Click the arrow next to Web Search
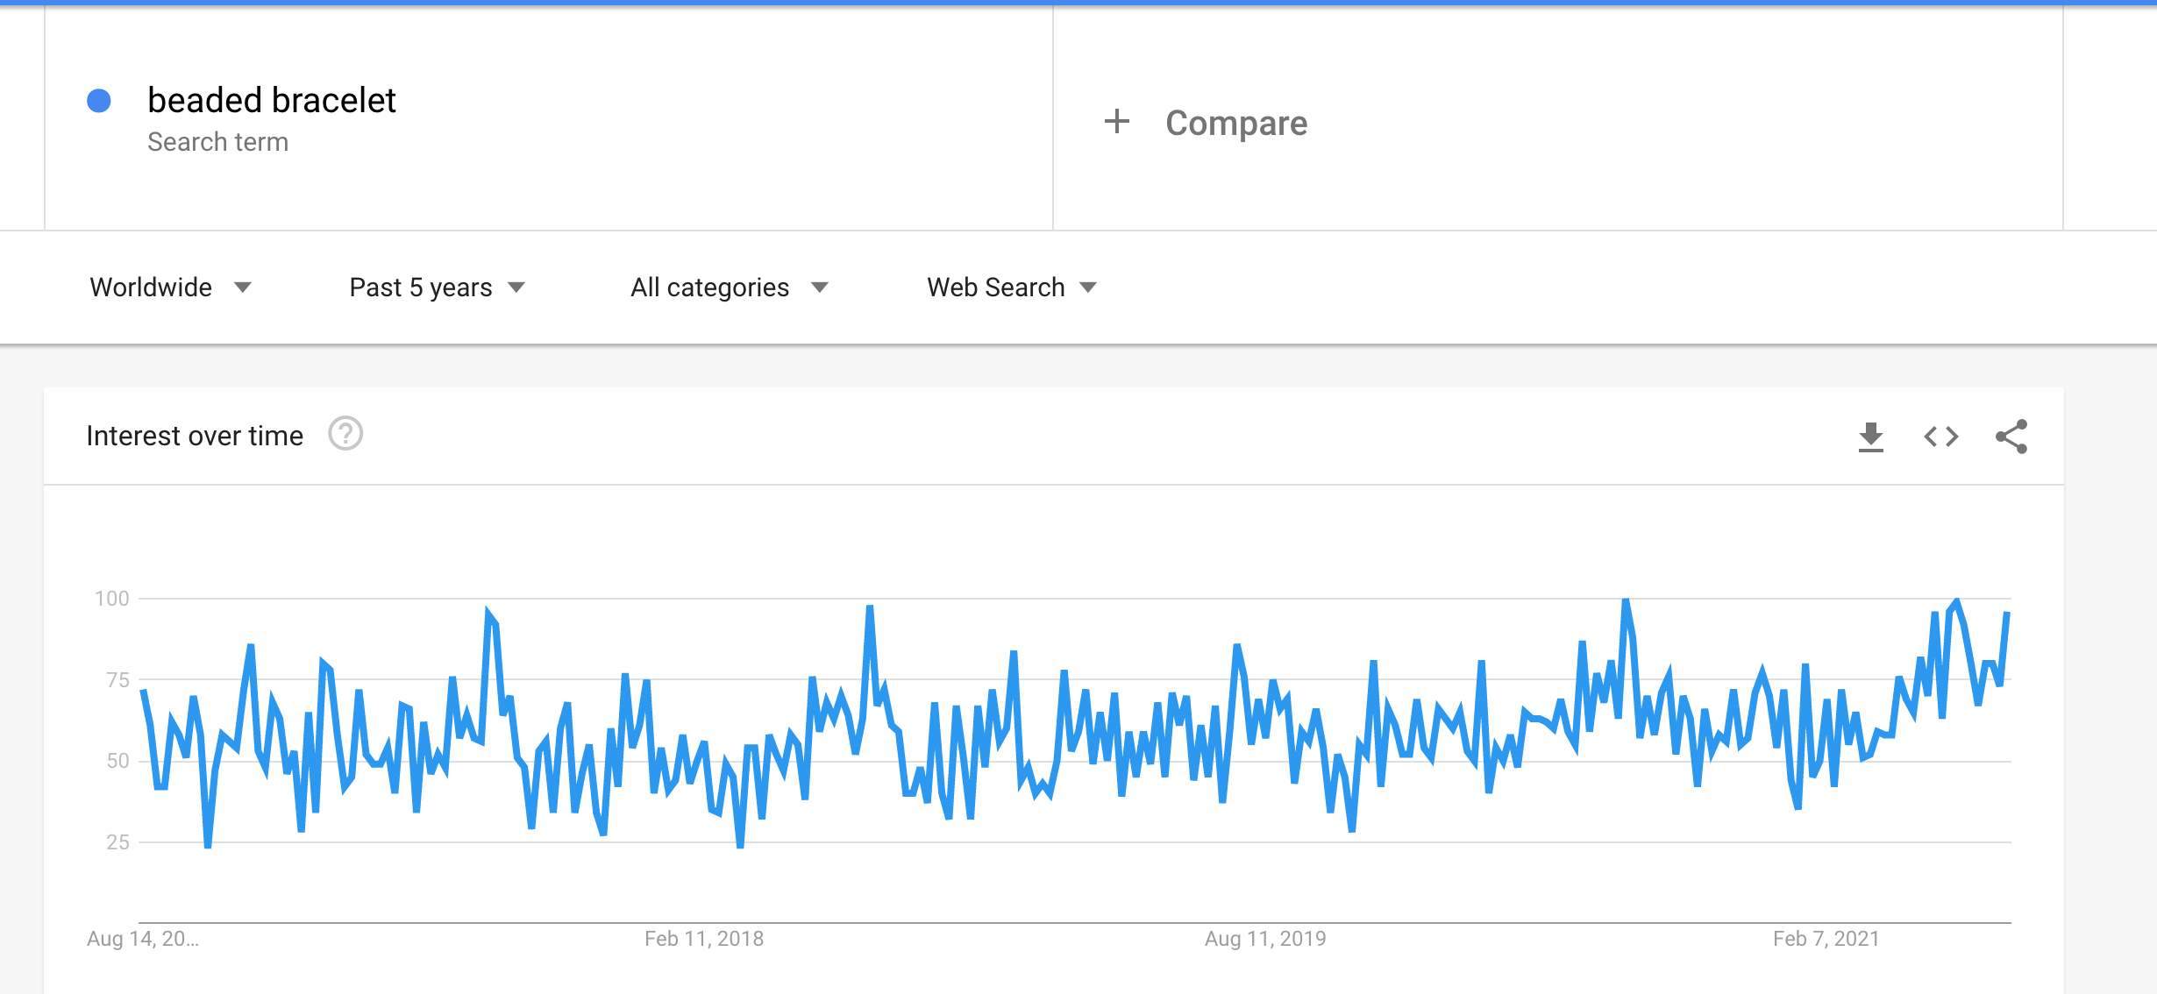This screenshot has width=2157, height=994. (1088, 288)
